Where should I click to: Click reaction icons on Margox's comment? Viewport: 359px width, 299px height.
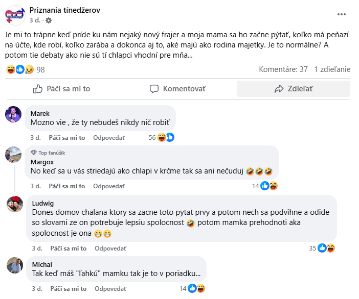[x=269, y=186]
